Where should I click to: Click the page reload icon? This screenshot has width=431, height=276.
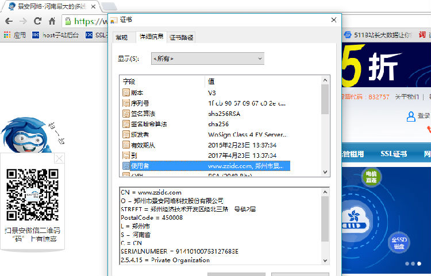point(37,21)
